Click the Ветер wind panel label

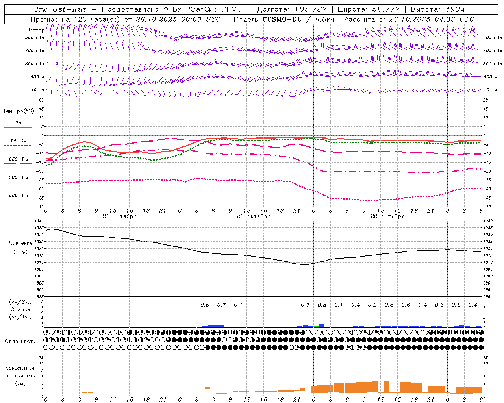click(36, 30)
